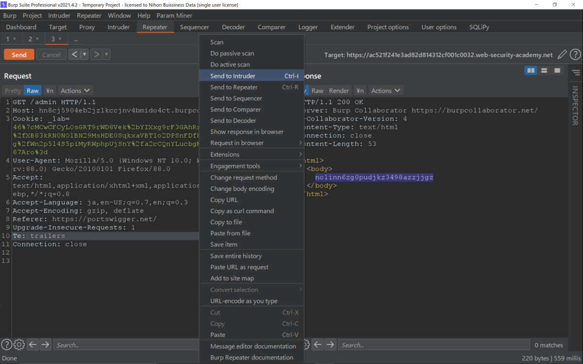This screenshot has width=583, height=364.
Task: Click highlighted nolinn6zg0pudjkz3498azzjjgz response text
Action: [x=374, y=177]
